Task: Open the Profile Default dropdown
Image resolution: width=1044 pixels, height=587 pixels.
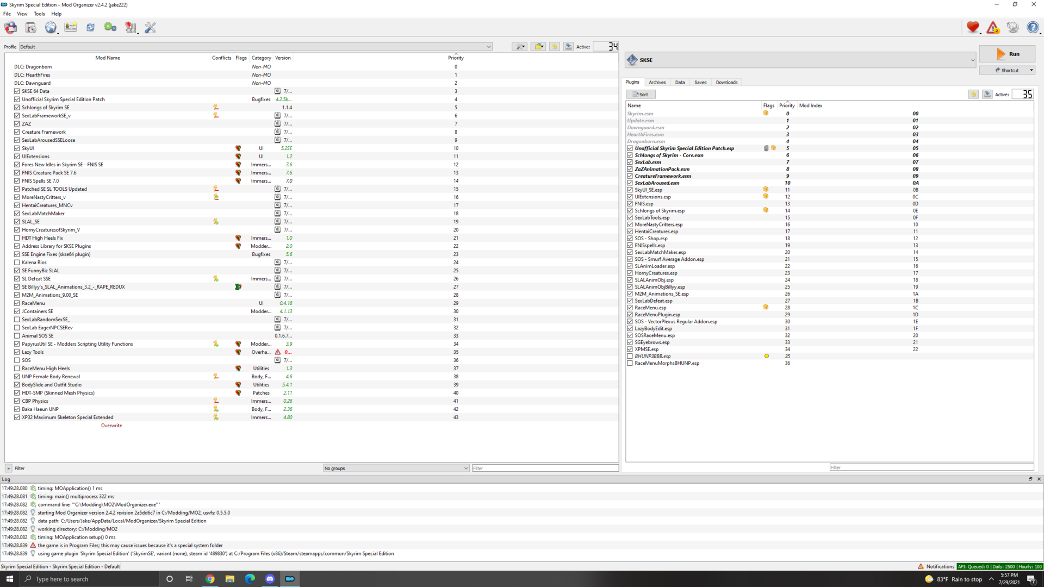Action: coord(256,47)
